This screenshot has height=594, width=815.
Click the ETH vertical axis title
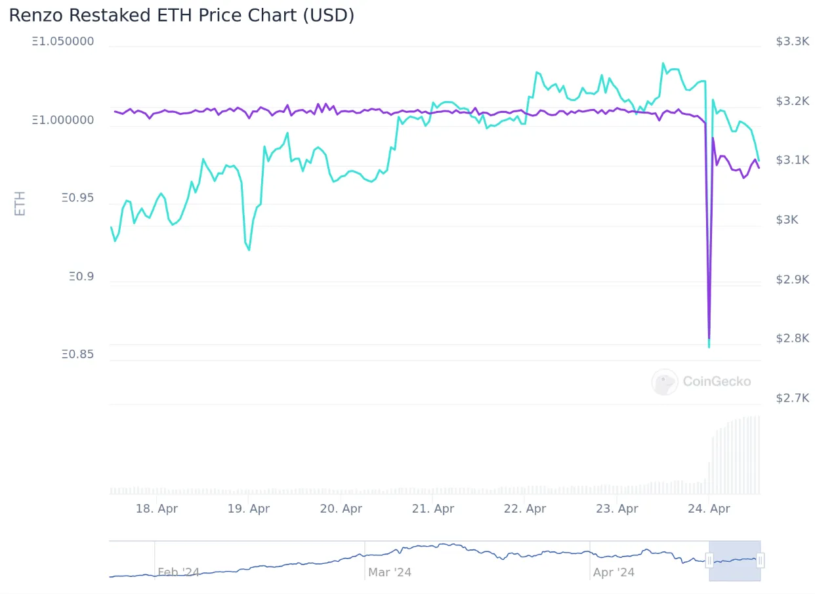point(20,203)
